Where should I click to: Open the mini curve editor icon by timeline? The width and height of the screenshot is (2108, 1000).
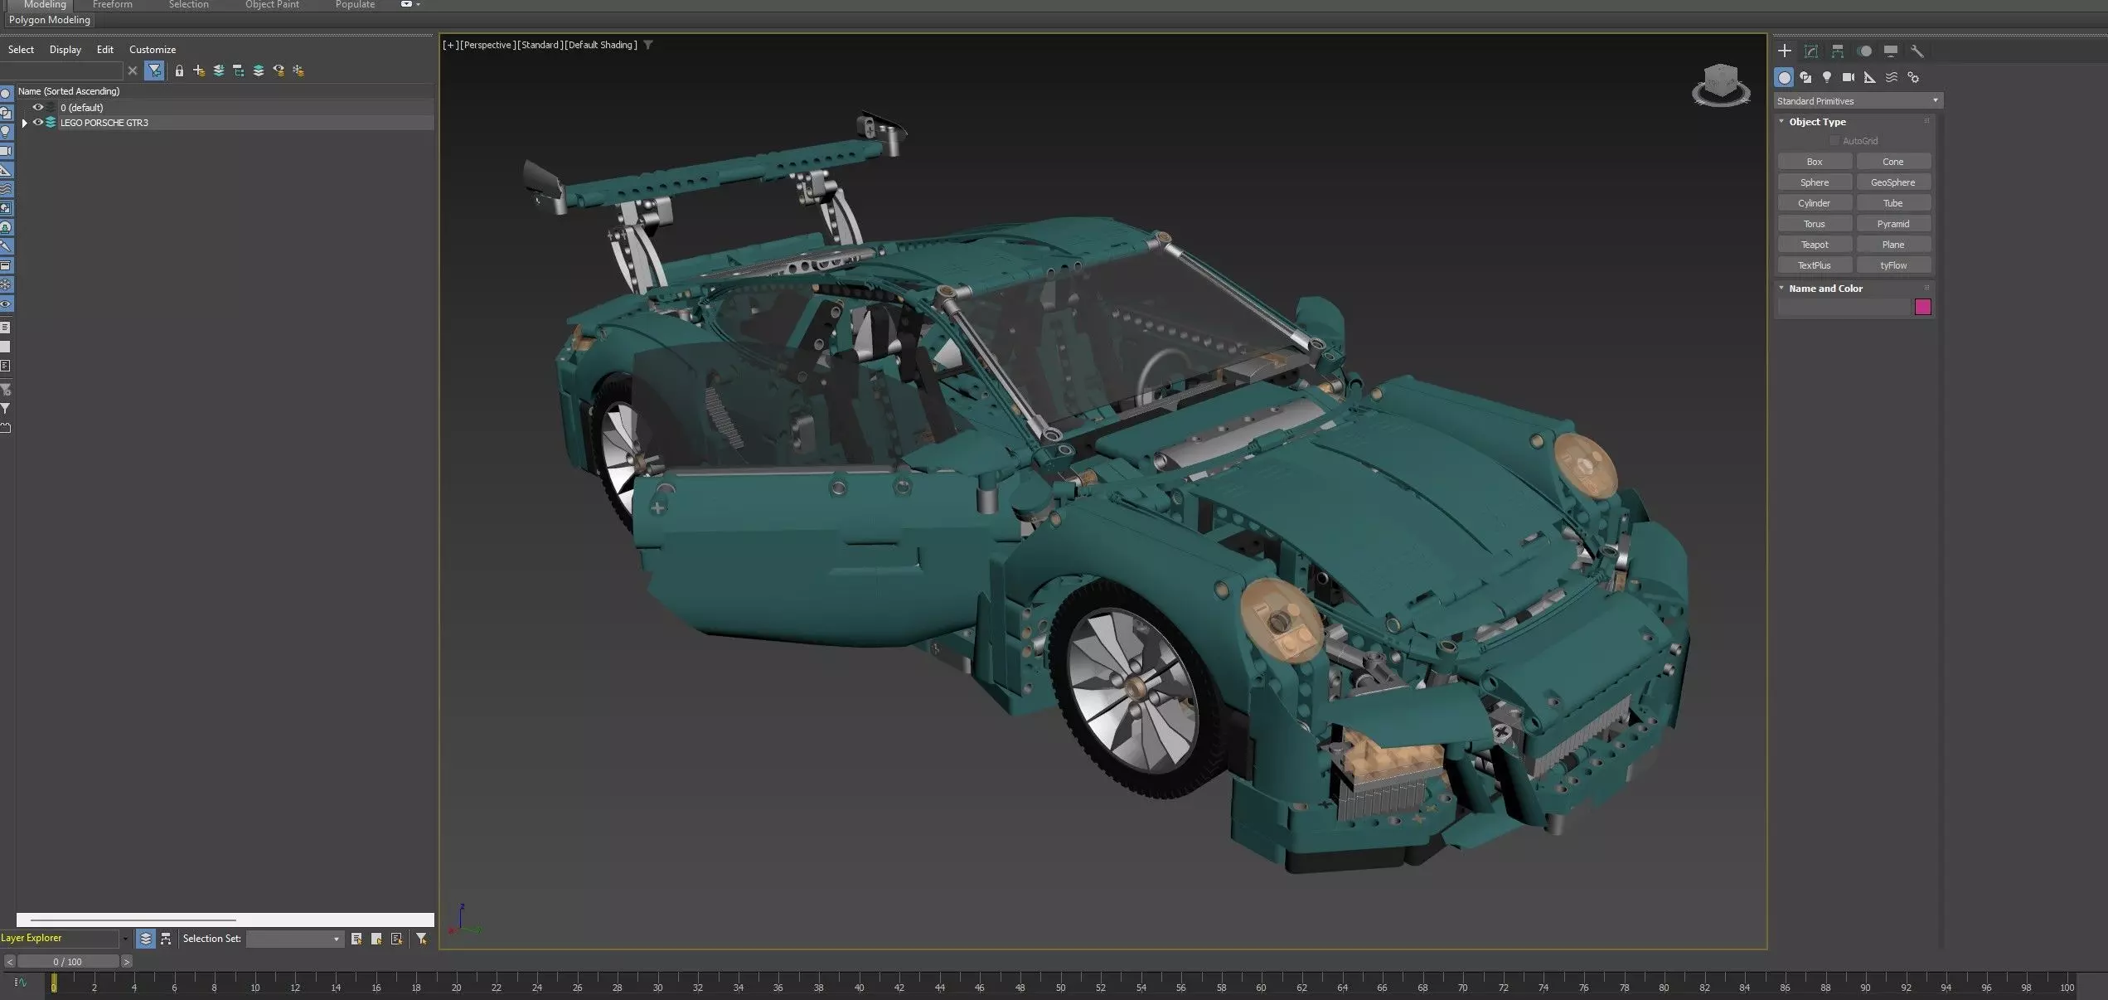pos(21,983)
